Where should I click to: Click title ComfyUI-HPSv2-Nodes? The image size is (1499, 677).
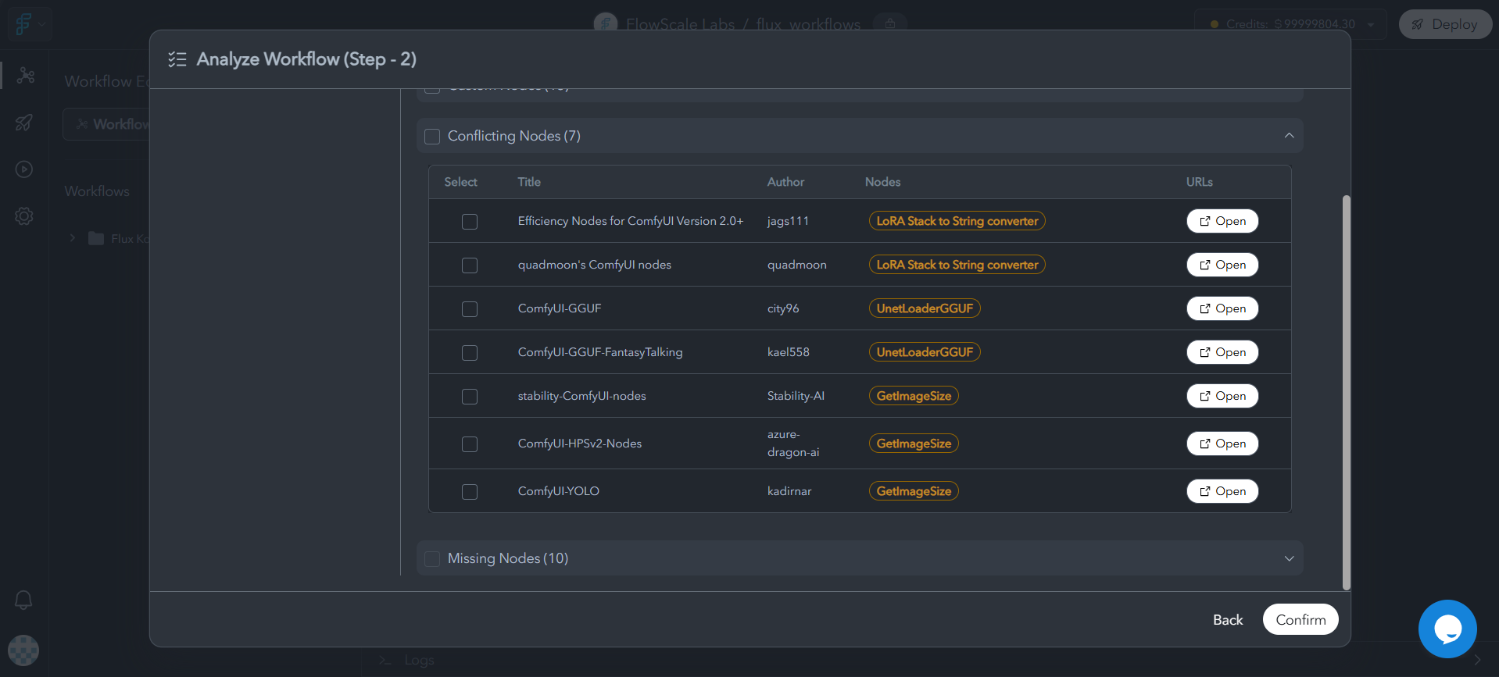click(x=580, y=444)
